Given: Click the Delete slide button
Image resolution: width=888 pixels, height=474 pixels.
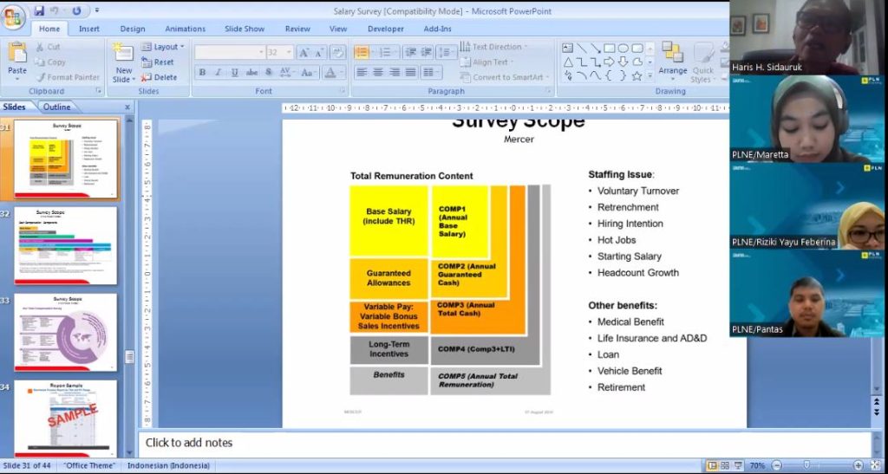Looking at the screenshot, I should point(159,77).
